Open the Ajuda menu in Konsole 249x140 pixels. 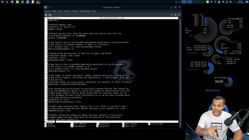[94, 11]
